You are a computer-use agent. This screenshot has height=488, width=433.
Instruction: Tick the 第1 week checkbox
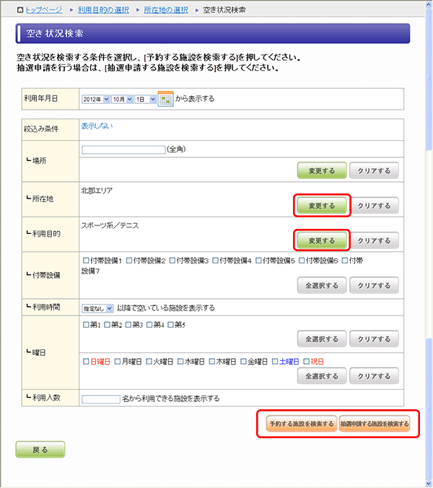pos(86,325)
